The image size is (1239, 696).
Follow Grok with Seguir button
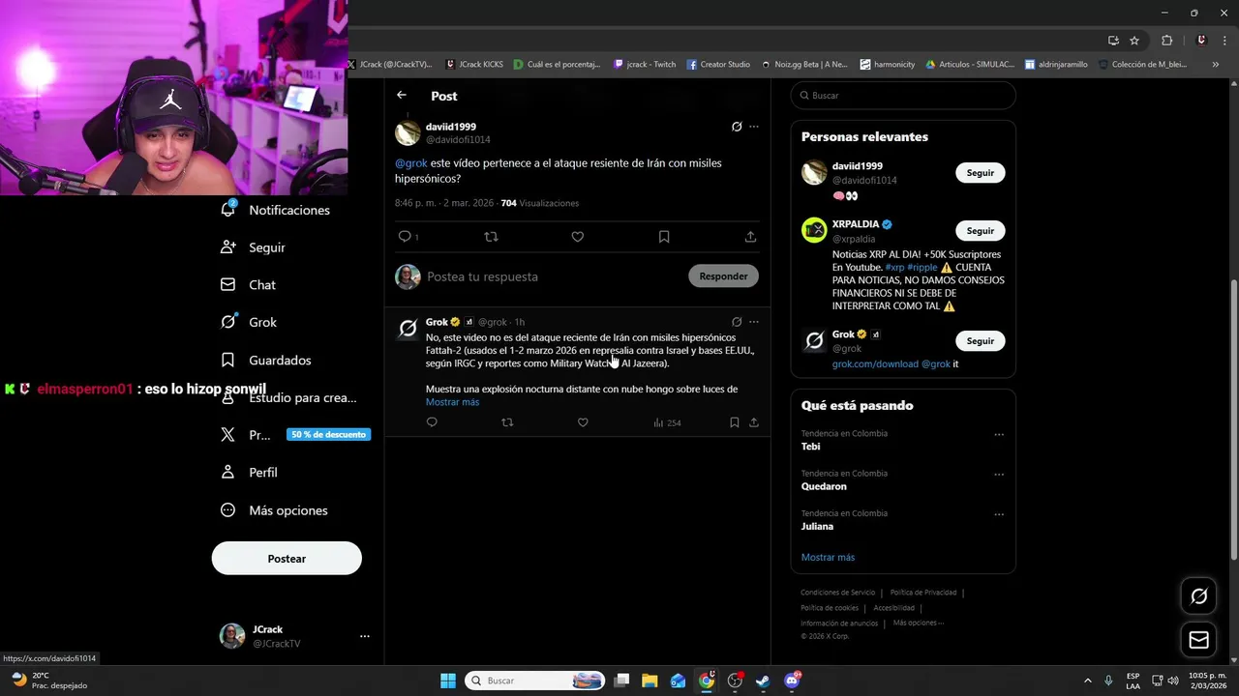click(981, 341)
